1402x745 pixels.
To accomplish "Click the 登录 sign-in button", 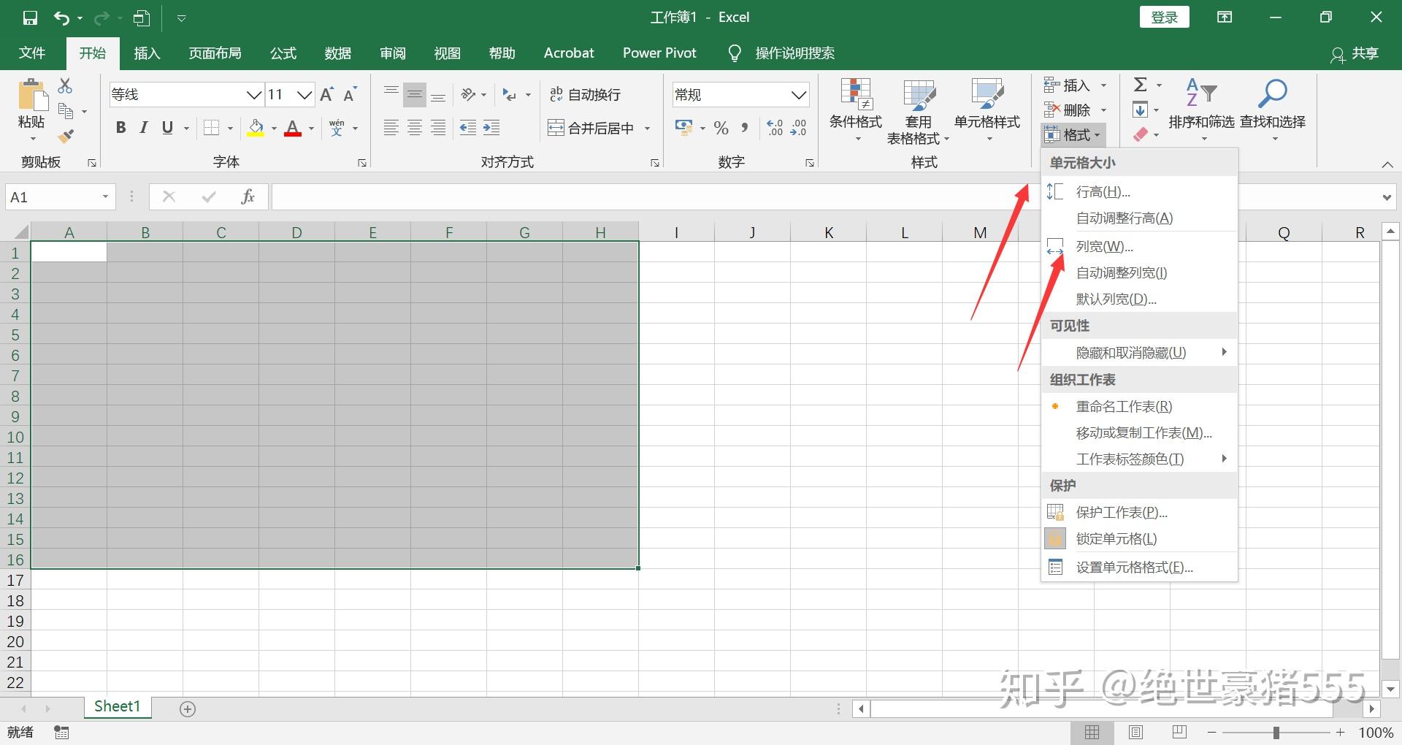I will [x=1164, y=18].
